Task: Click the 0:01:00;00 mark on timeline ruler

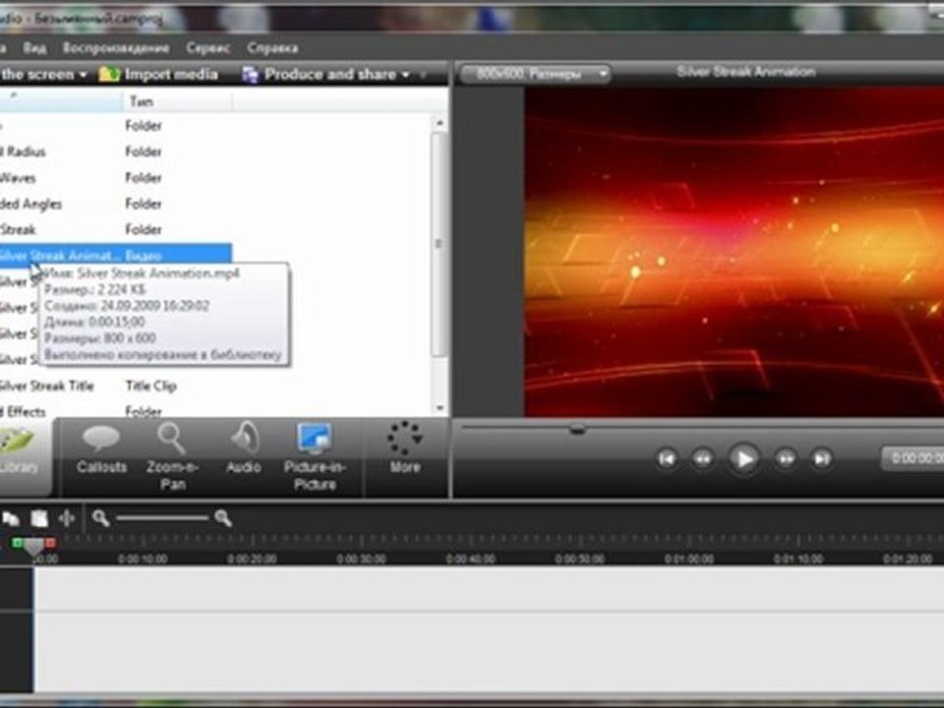Action: click(688, 559)
